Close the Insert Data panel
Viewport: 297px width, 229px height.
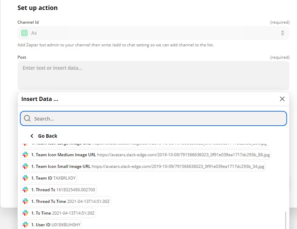tap(282, 99)
